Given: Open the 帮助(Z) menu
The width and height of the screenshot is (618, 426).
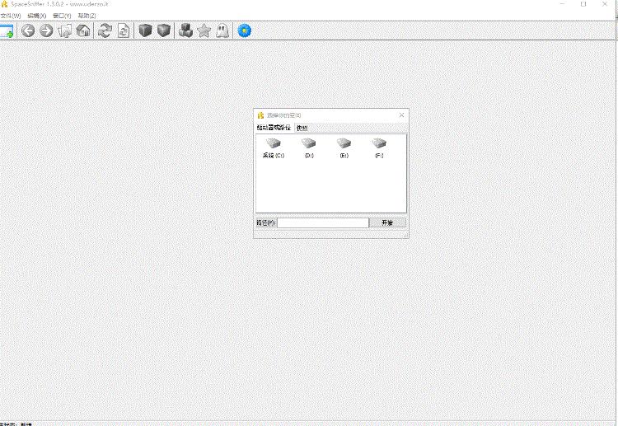Looking at the screenshot, I should pos(87,16).
